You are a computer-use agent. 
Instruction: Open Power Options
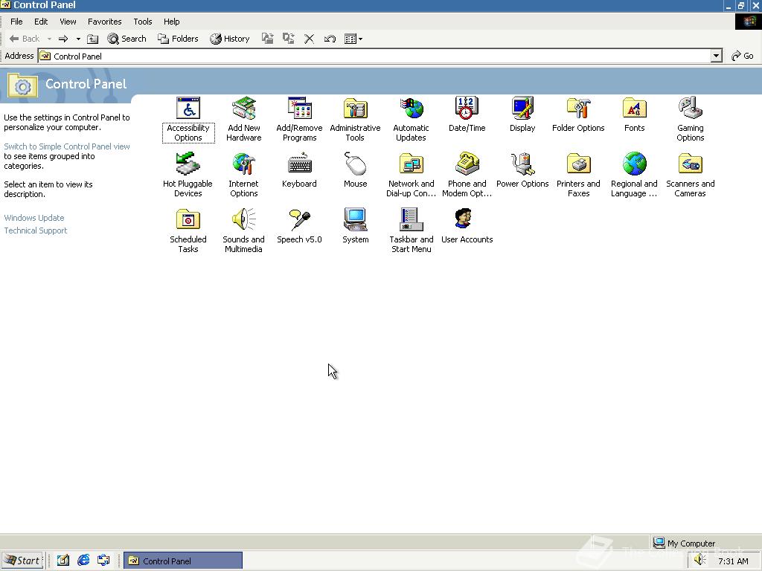tap(522, 170)
